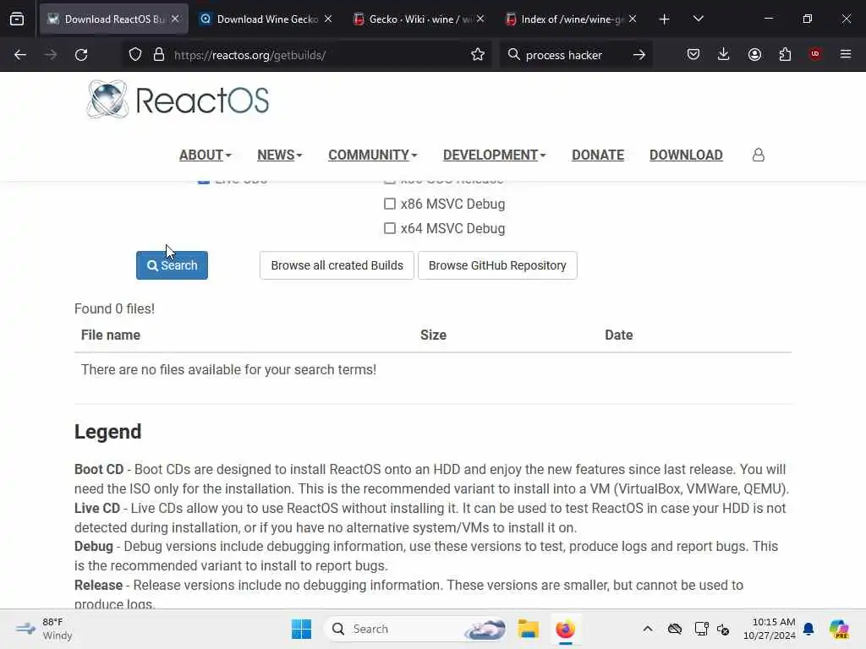The width and height of the screenshot is (866, 649).
Task: Click the 'Legend' heading
Action: click(107, 432)
